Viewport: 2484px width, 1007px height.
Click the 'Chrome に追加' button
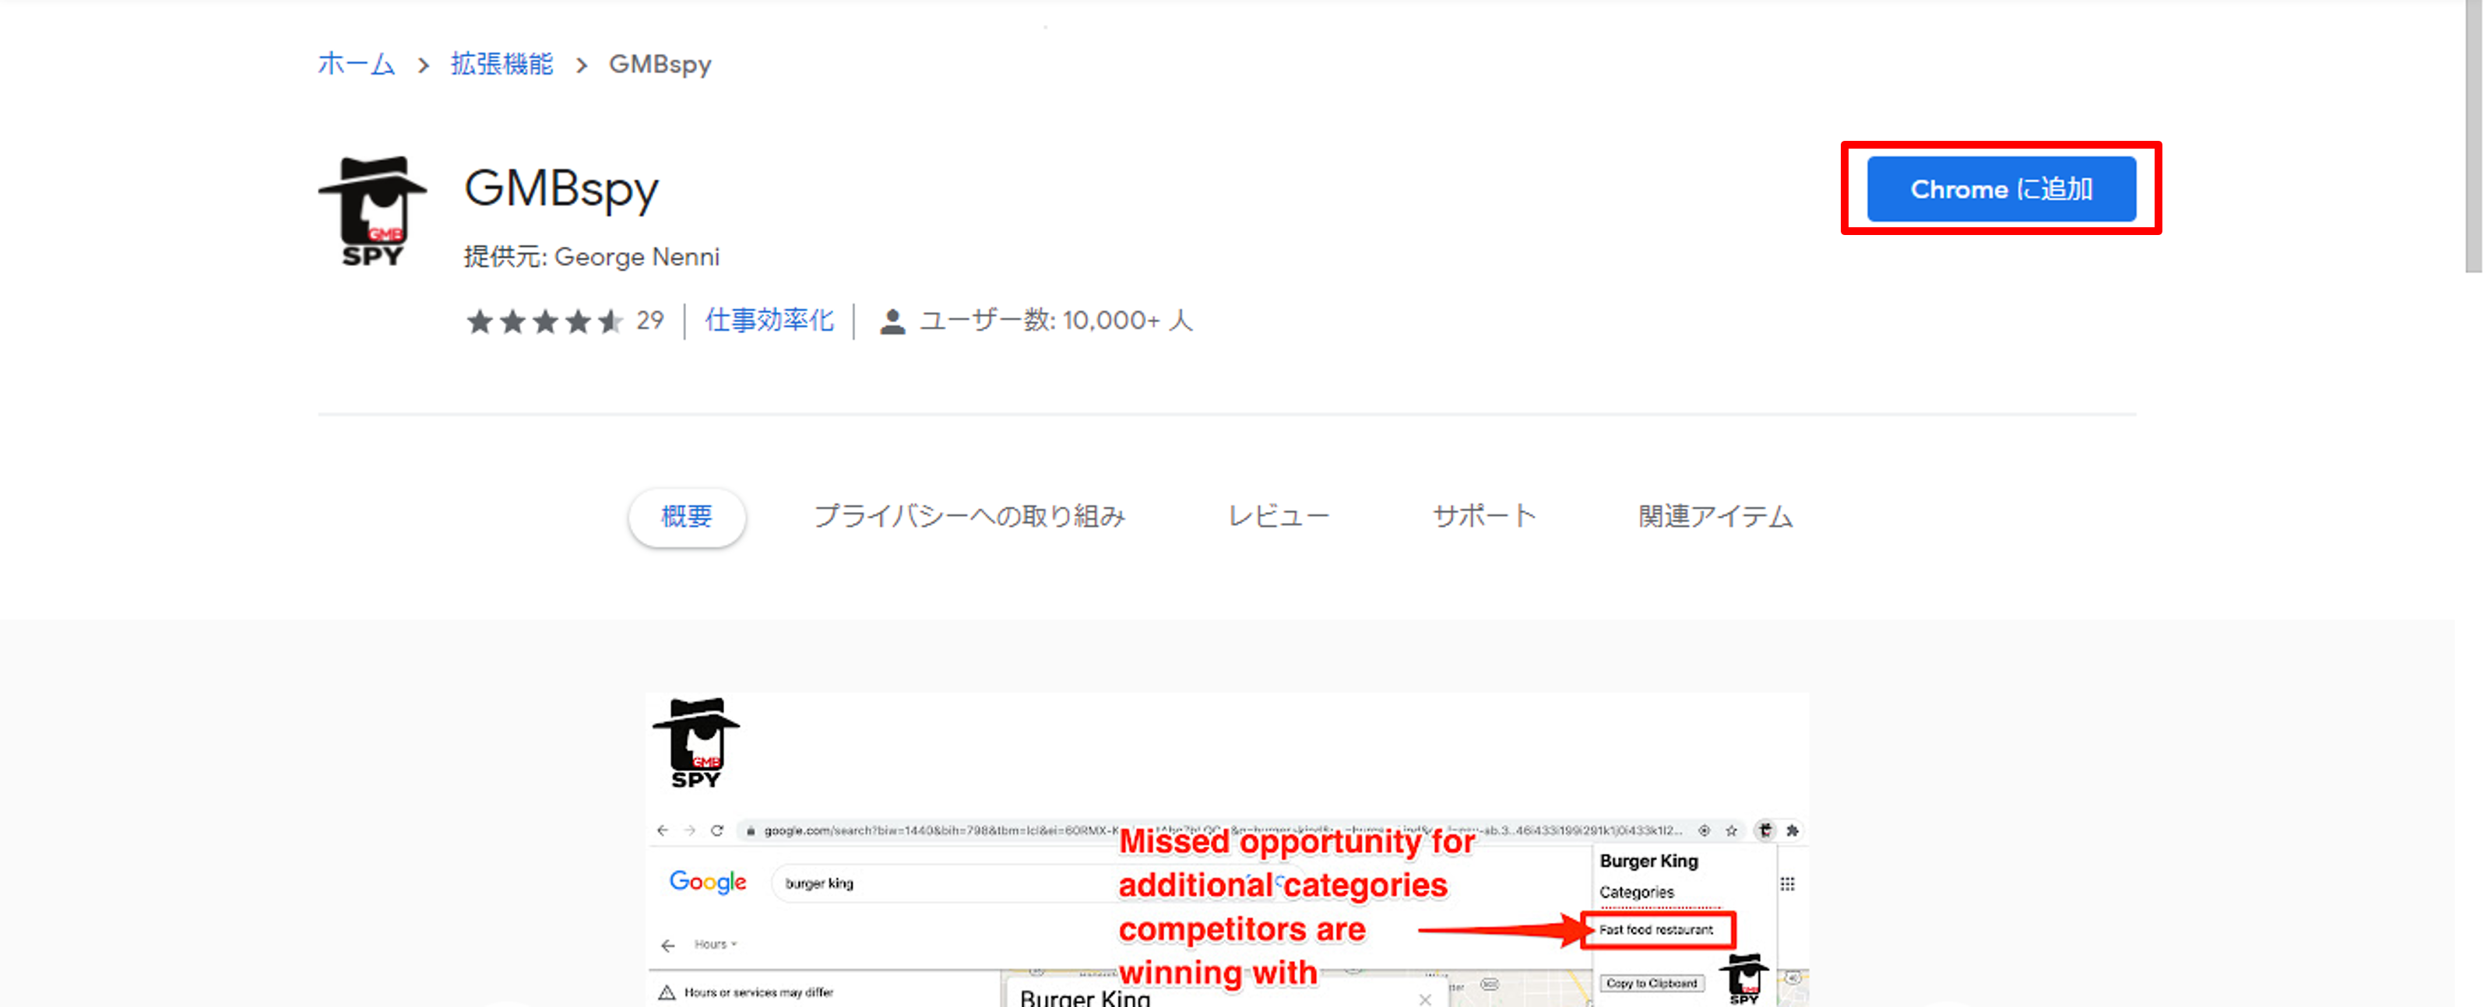pos(2001,189)
